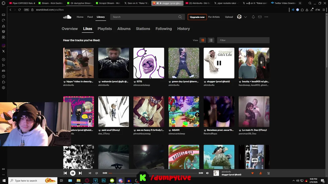Click the heart next to hippo track

(x=65, y=82)
